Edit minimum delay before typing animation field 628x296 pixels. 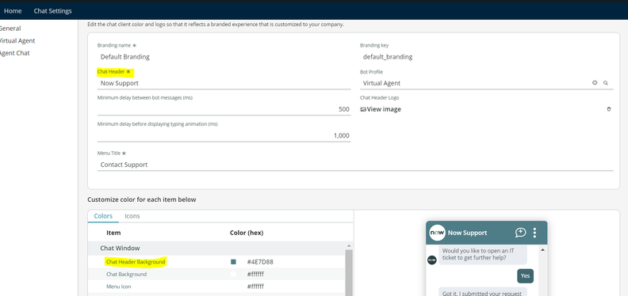(224, 135)
